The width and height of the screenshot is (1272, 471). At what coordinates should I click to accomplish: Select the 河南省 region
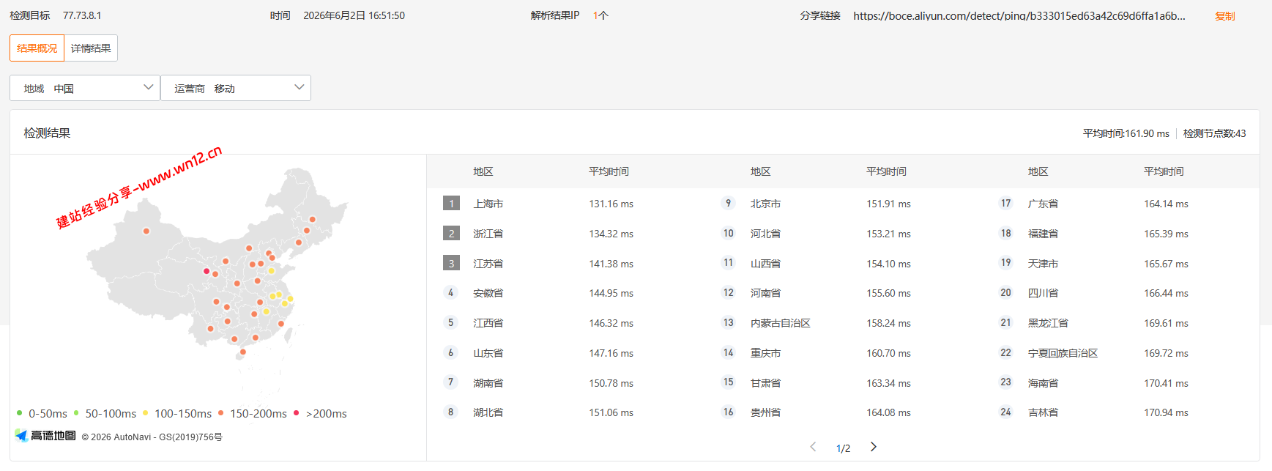pyautogui.click(x=765, y=293)
